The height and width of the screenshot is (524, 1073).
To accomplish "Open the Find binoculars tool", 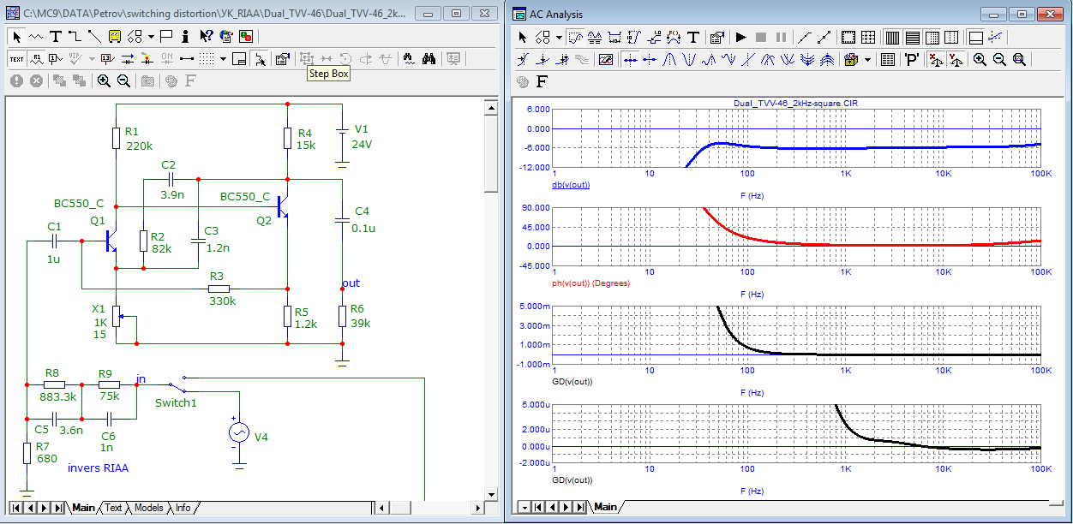I will (429, 58).
